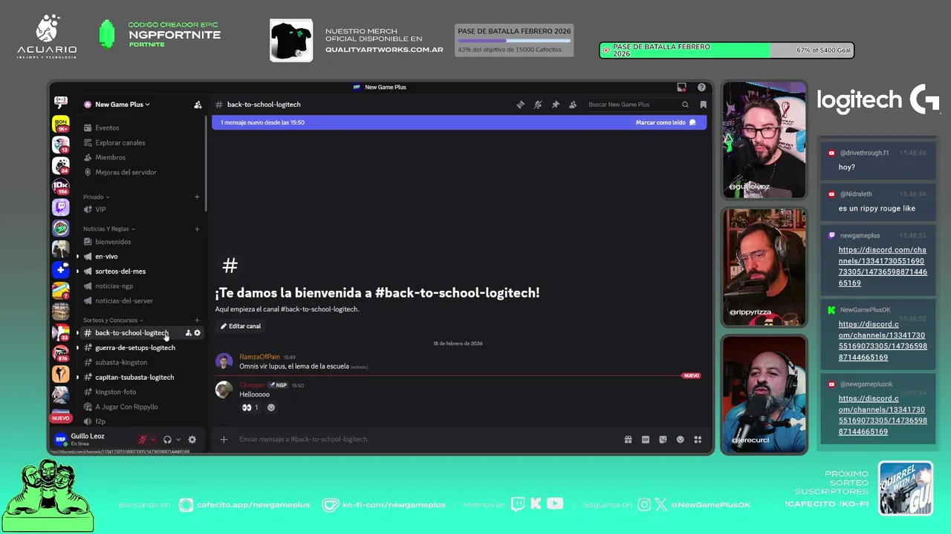951x534 pixels.
Task: Open the blue plus server icon
Action: (x=61, y=270)
